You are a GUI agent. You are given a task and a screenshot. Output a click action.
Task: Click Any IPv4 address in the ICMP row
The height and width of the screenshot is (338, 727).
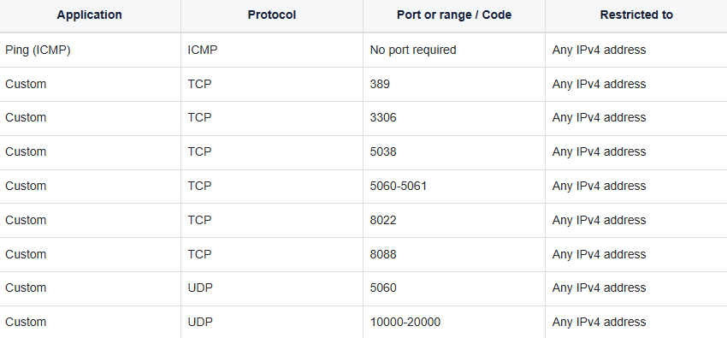click(599, 50)
